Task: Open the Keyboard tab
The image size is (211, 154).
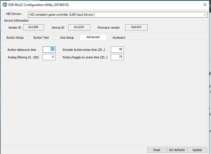Action: coord(119,38)
